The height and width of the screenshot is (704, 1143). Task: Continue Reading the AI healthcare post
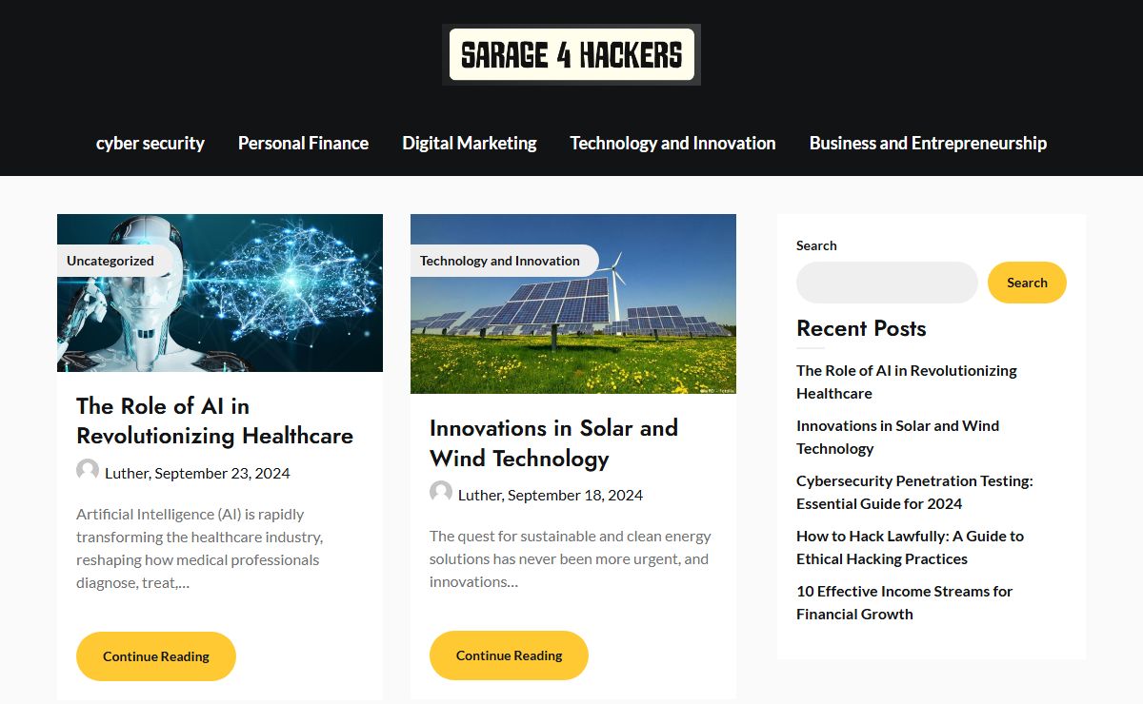point(156,656)
